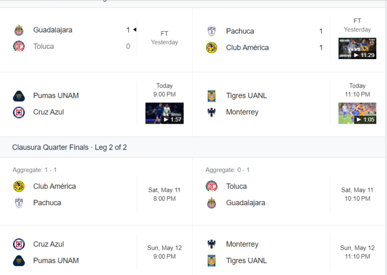This screenshot has height=275, width=387.
Task: Open the Club América vs Pachuca May 11 fixture
Action: tap(96, 191)
